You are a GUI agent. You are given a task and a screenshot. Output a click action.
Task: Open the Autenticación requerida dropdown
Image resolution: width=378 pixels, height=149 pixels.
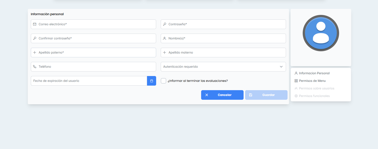pos(220,67)
